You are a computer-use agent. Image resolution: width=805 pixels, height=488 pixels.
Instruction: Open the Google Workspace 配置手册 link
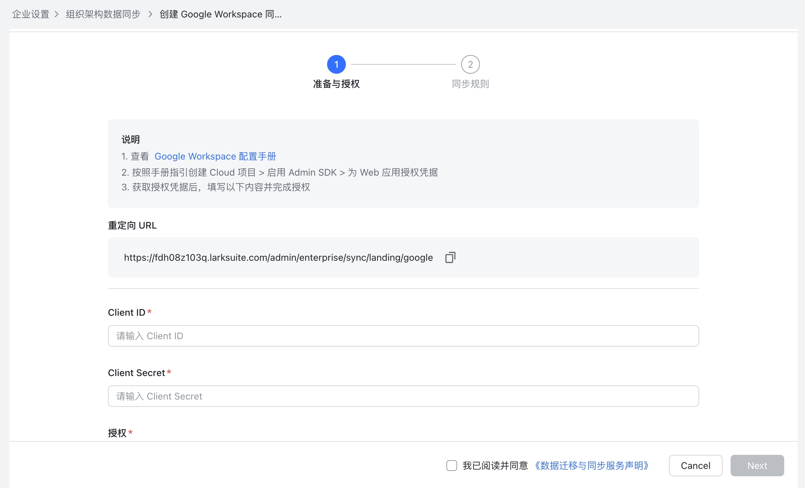(215, 157)
